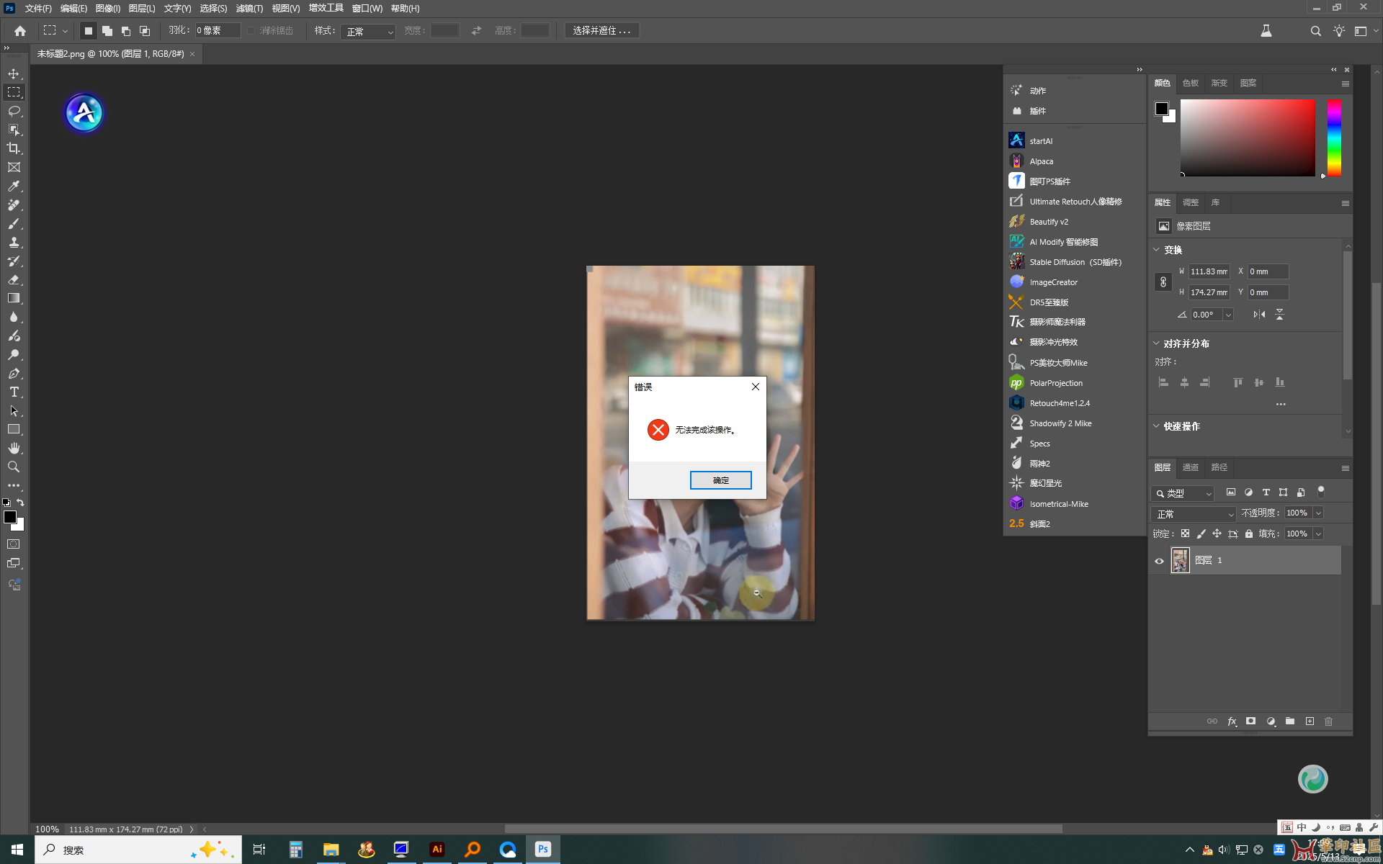
Task: Select 'Add to selection' mode button
Action: pos(107,30)
